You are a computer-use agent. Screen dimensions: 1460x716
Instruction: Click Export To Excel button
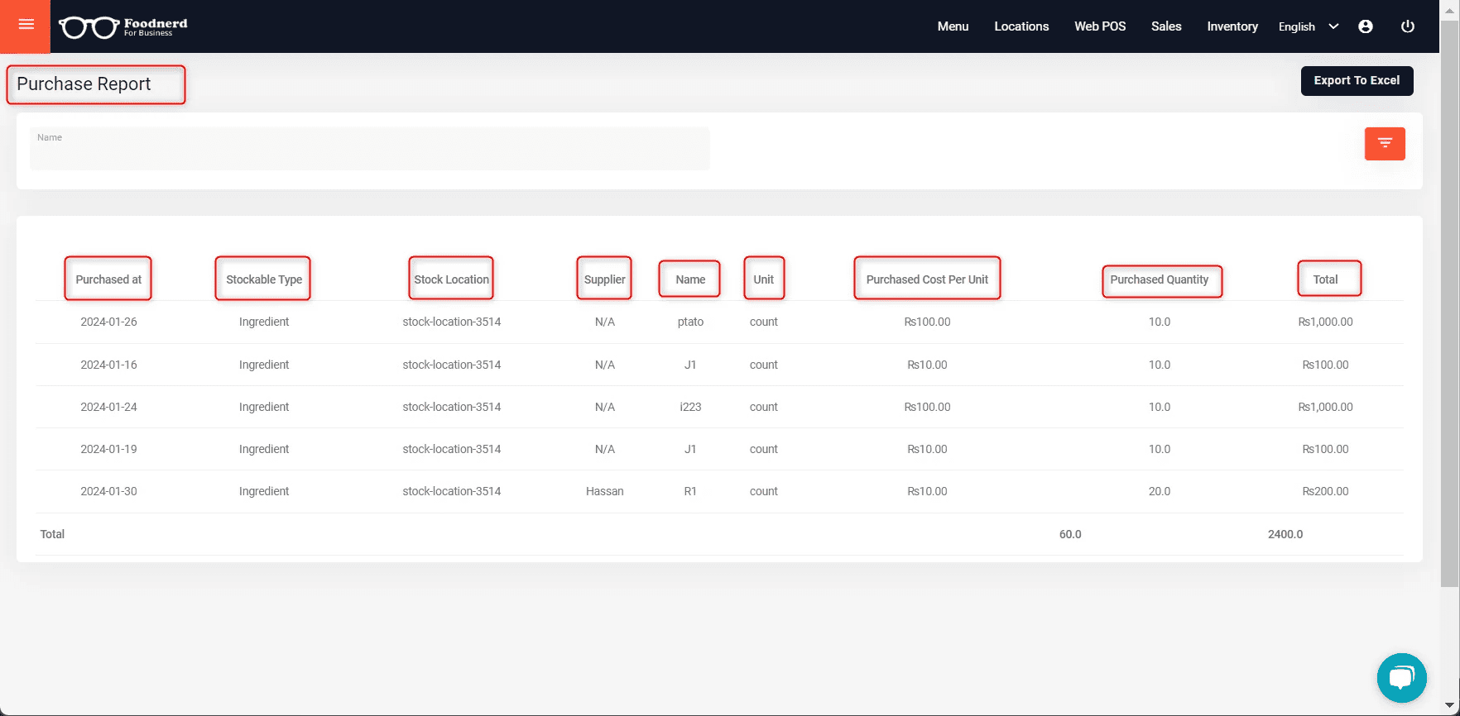coord(1357,81)
